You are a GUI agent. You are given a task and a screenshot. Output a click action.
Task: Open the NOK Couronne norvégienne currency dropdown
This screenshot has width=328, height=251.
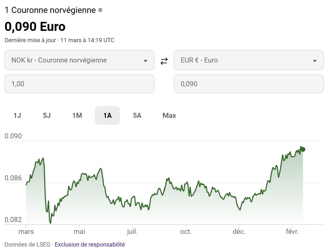click(79, 60)
